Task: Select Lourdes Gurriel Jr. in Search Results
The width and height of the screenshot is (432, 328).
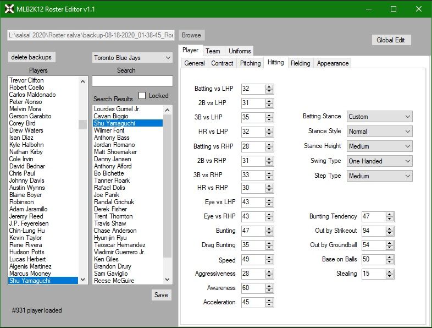Action: [x=128, y=109]
